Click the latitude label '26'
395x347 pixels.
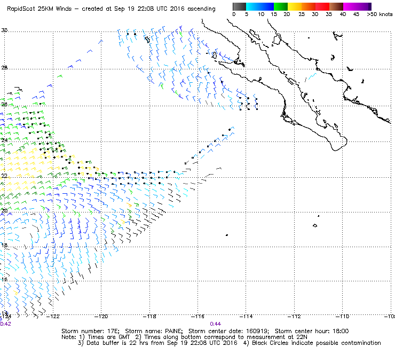[x=4, y=104]
